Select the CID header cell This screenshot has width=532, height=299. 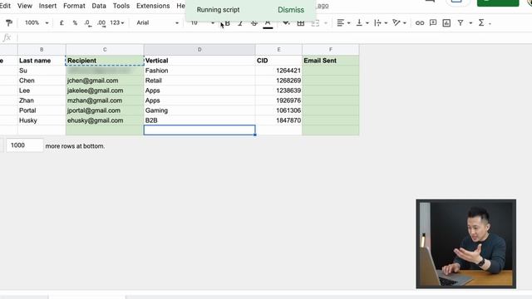(x=279, y=61)
